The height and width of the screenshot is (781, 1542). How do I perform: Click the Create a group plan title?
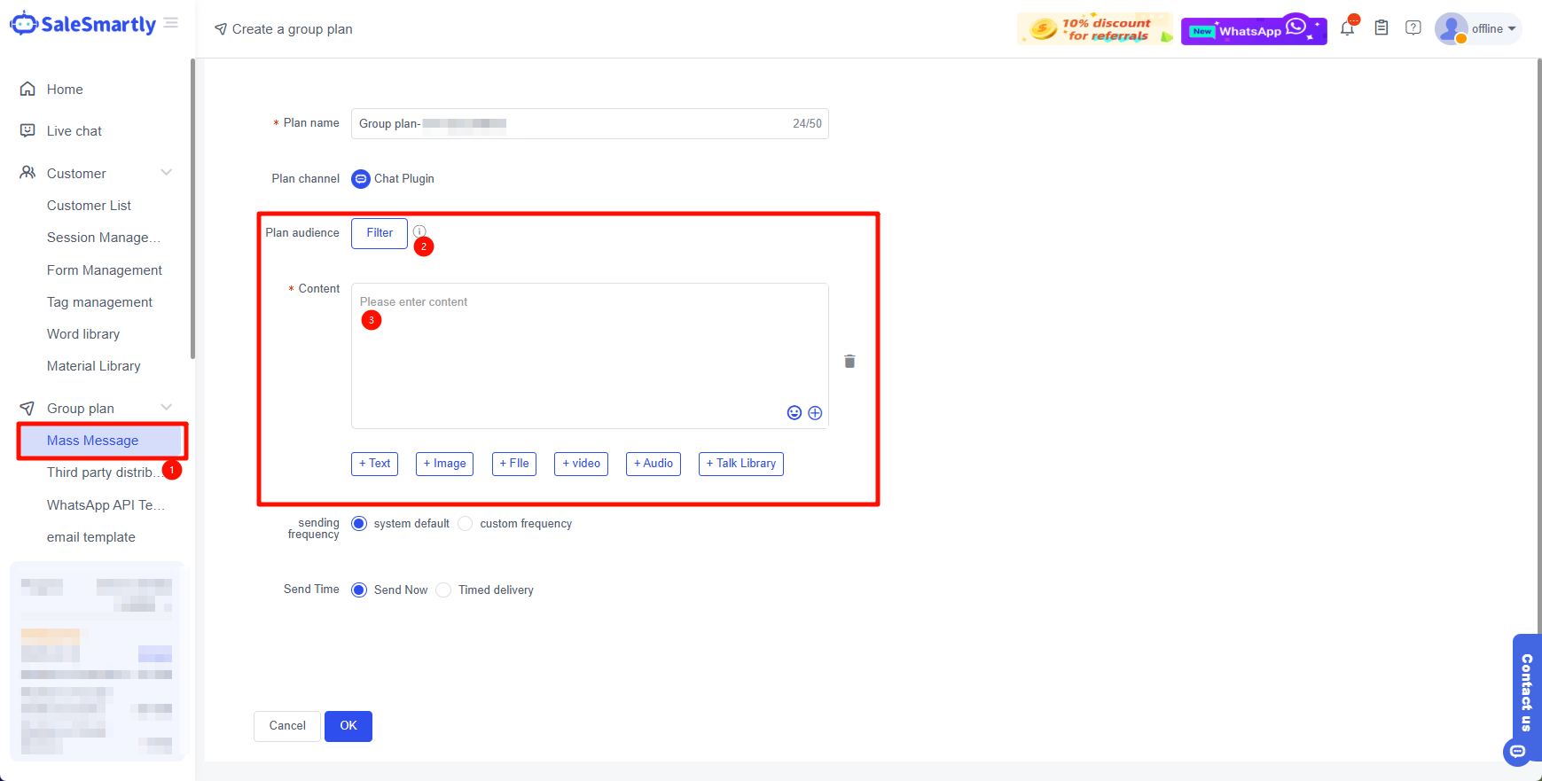pos(293,29)
